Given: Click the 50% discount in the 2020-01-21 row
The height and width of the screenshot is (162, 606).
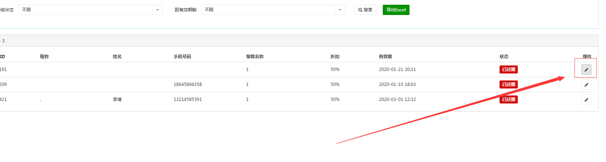Looking at the screenshot, I should (335, 69).
